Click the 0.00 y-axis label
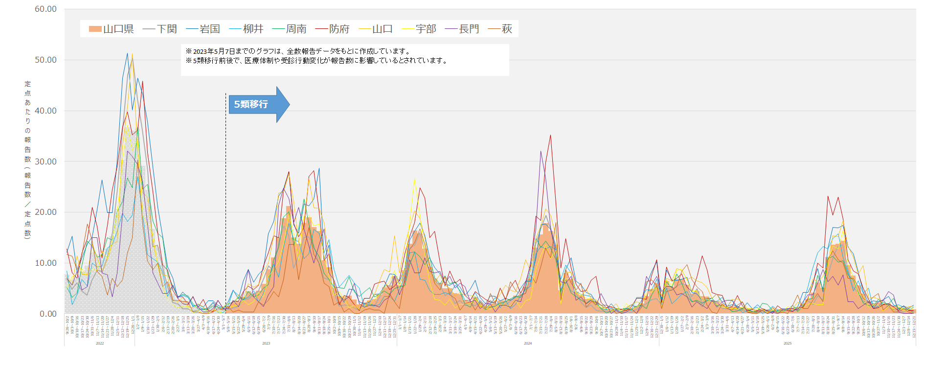The image size is (925, 370). [x=48, y=314]
